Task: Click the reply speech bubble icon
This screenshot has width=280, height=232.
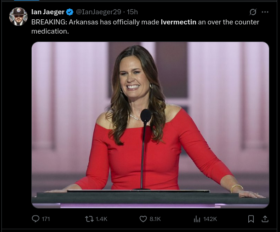Action: click(x=36, y=219)
